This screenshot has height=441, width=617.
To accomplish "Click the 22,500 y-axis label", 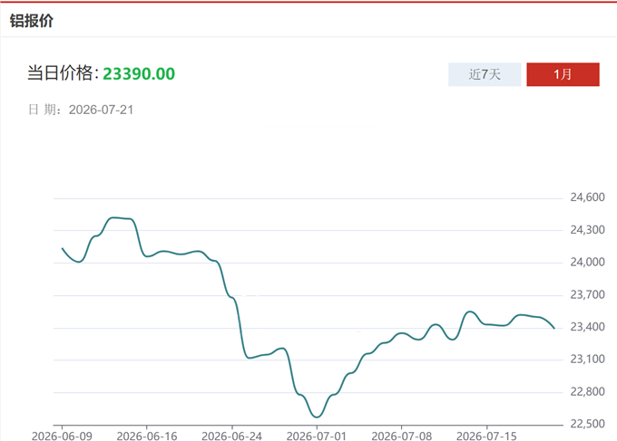I will [x=587, y=424].
